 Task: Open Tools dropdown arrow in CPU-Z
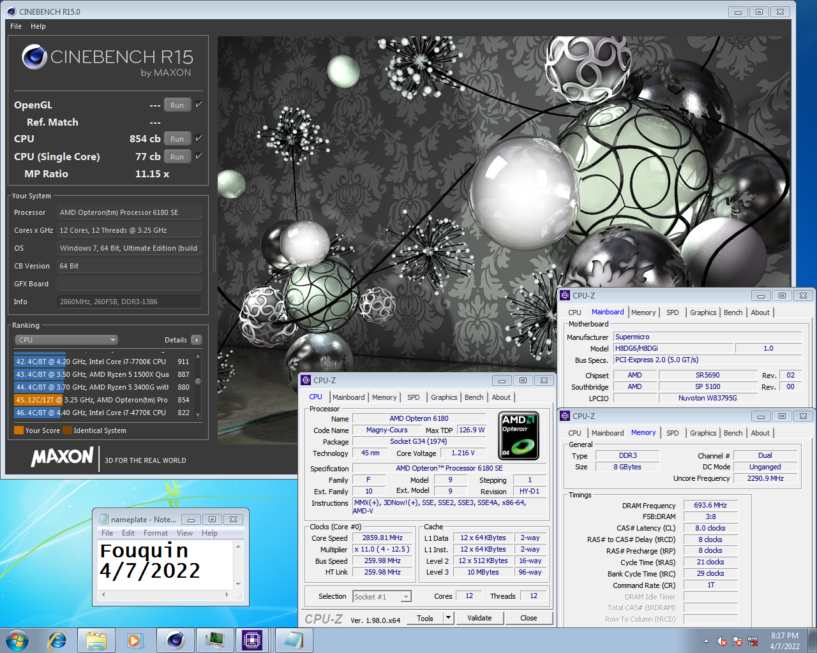click(448, 618)
